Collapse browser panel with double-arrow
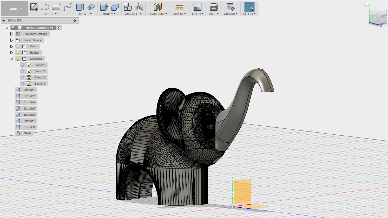This screenshot has width=388, height=218. pyautogui.click(x=4, y=20)
